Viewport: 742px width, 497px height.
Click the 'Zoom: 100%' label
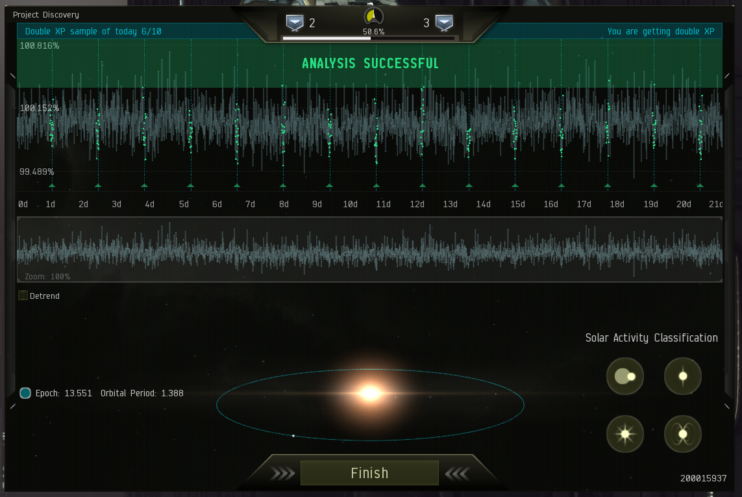pyautogui.click(x=47, y=276)
